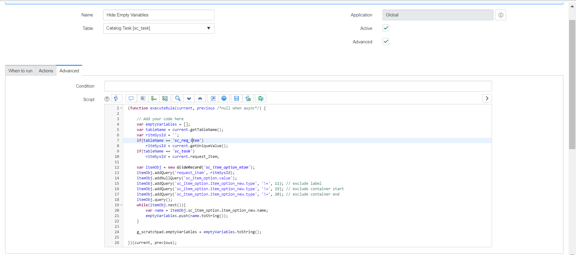Click the magnifier Search icon in script toolbar
The image size is (576, 255).
click(178, 98)
